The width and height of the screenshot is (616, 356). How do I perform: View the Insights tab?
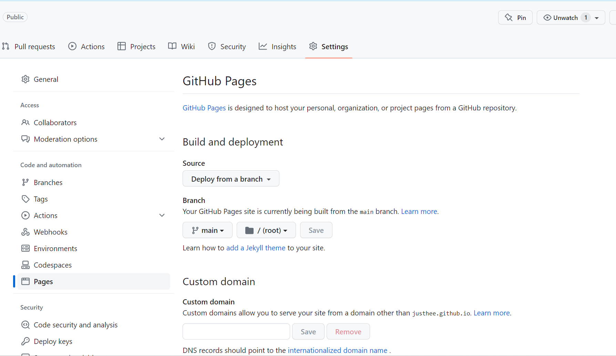coord(277,46)
